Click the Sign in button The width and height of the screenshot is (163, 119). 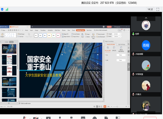[109, 27]
